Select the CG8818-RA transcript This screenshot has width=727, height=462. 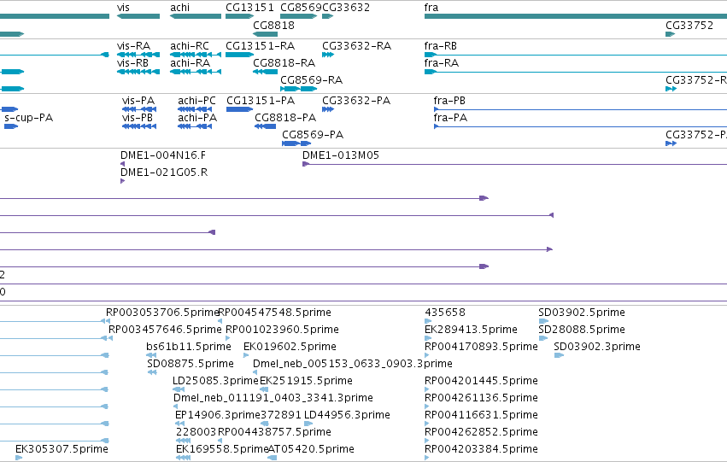coord(265,72)
